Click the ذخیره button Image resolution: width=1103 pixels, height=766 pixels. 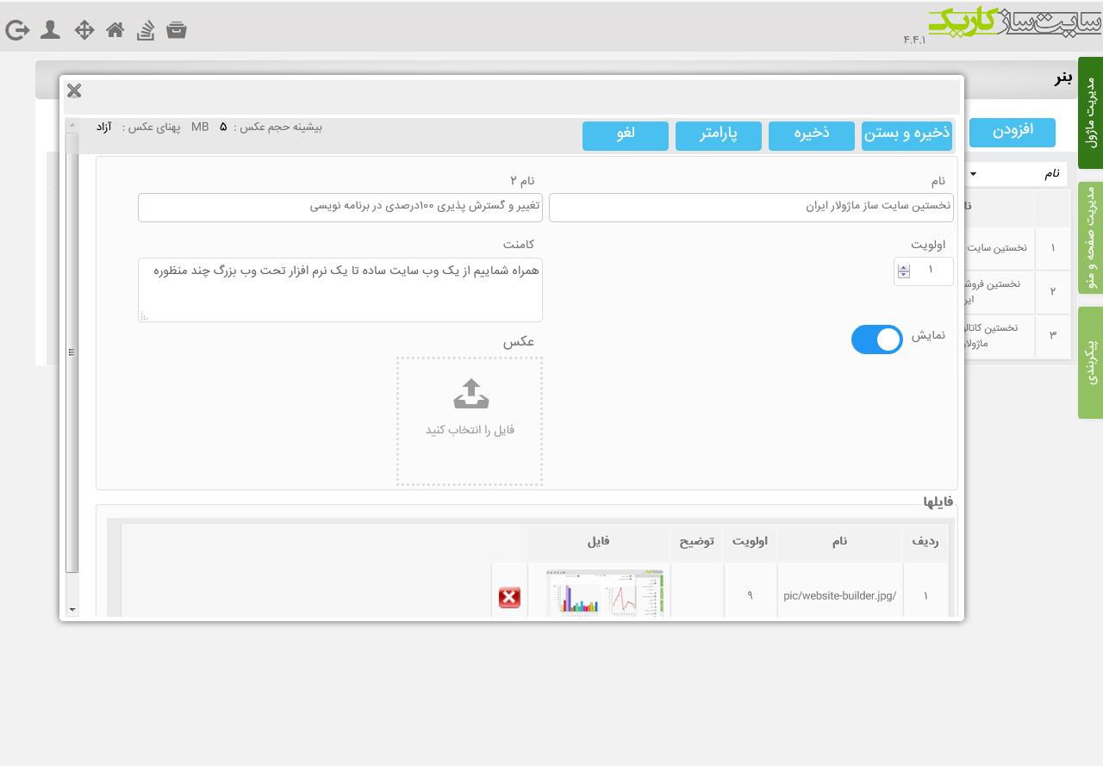(x=812, y=135)
